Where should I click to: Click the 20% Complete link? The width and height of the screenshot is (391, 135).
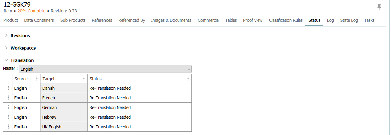31,11
